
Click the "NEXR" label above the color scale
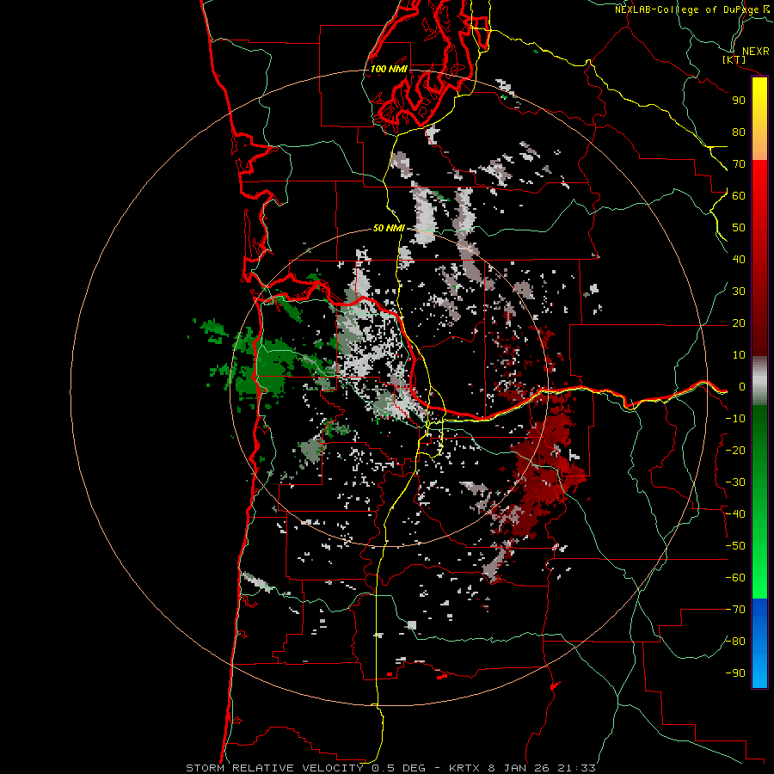click(x=756, y=52)
